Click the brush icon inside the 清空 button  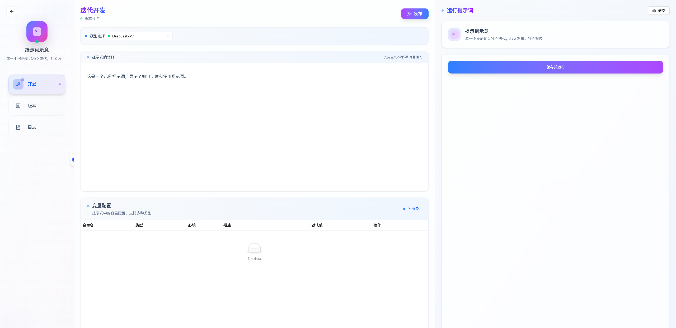(x=654, y=11)
